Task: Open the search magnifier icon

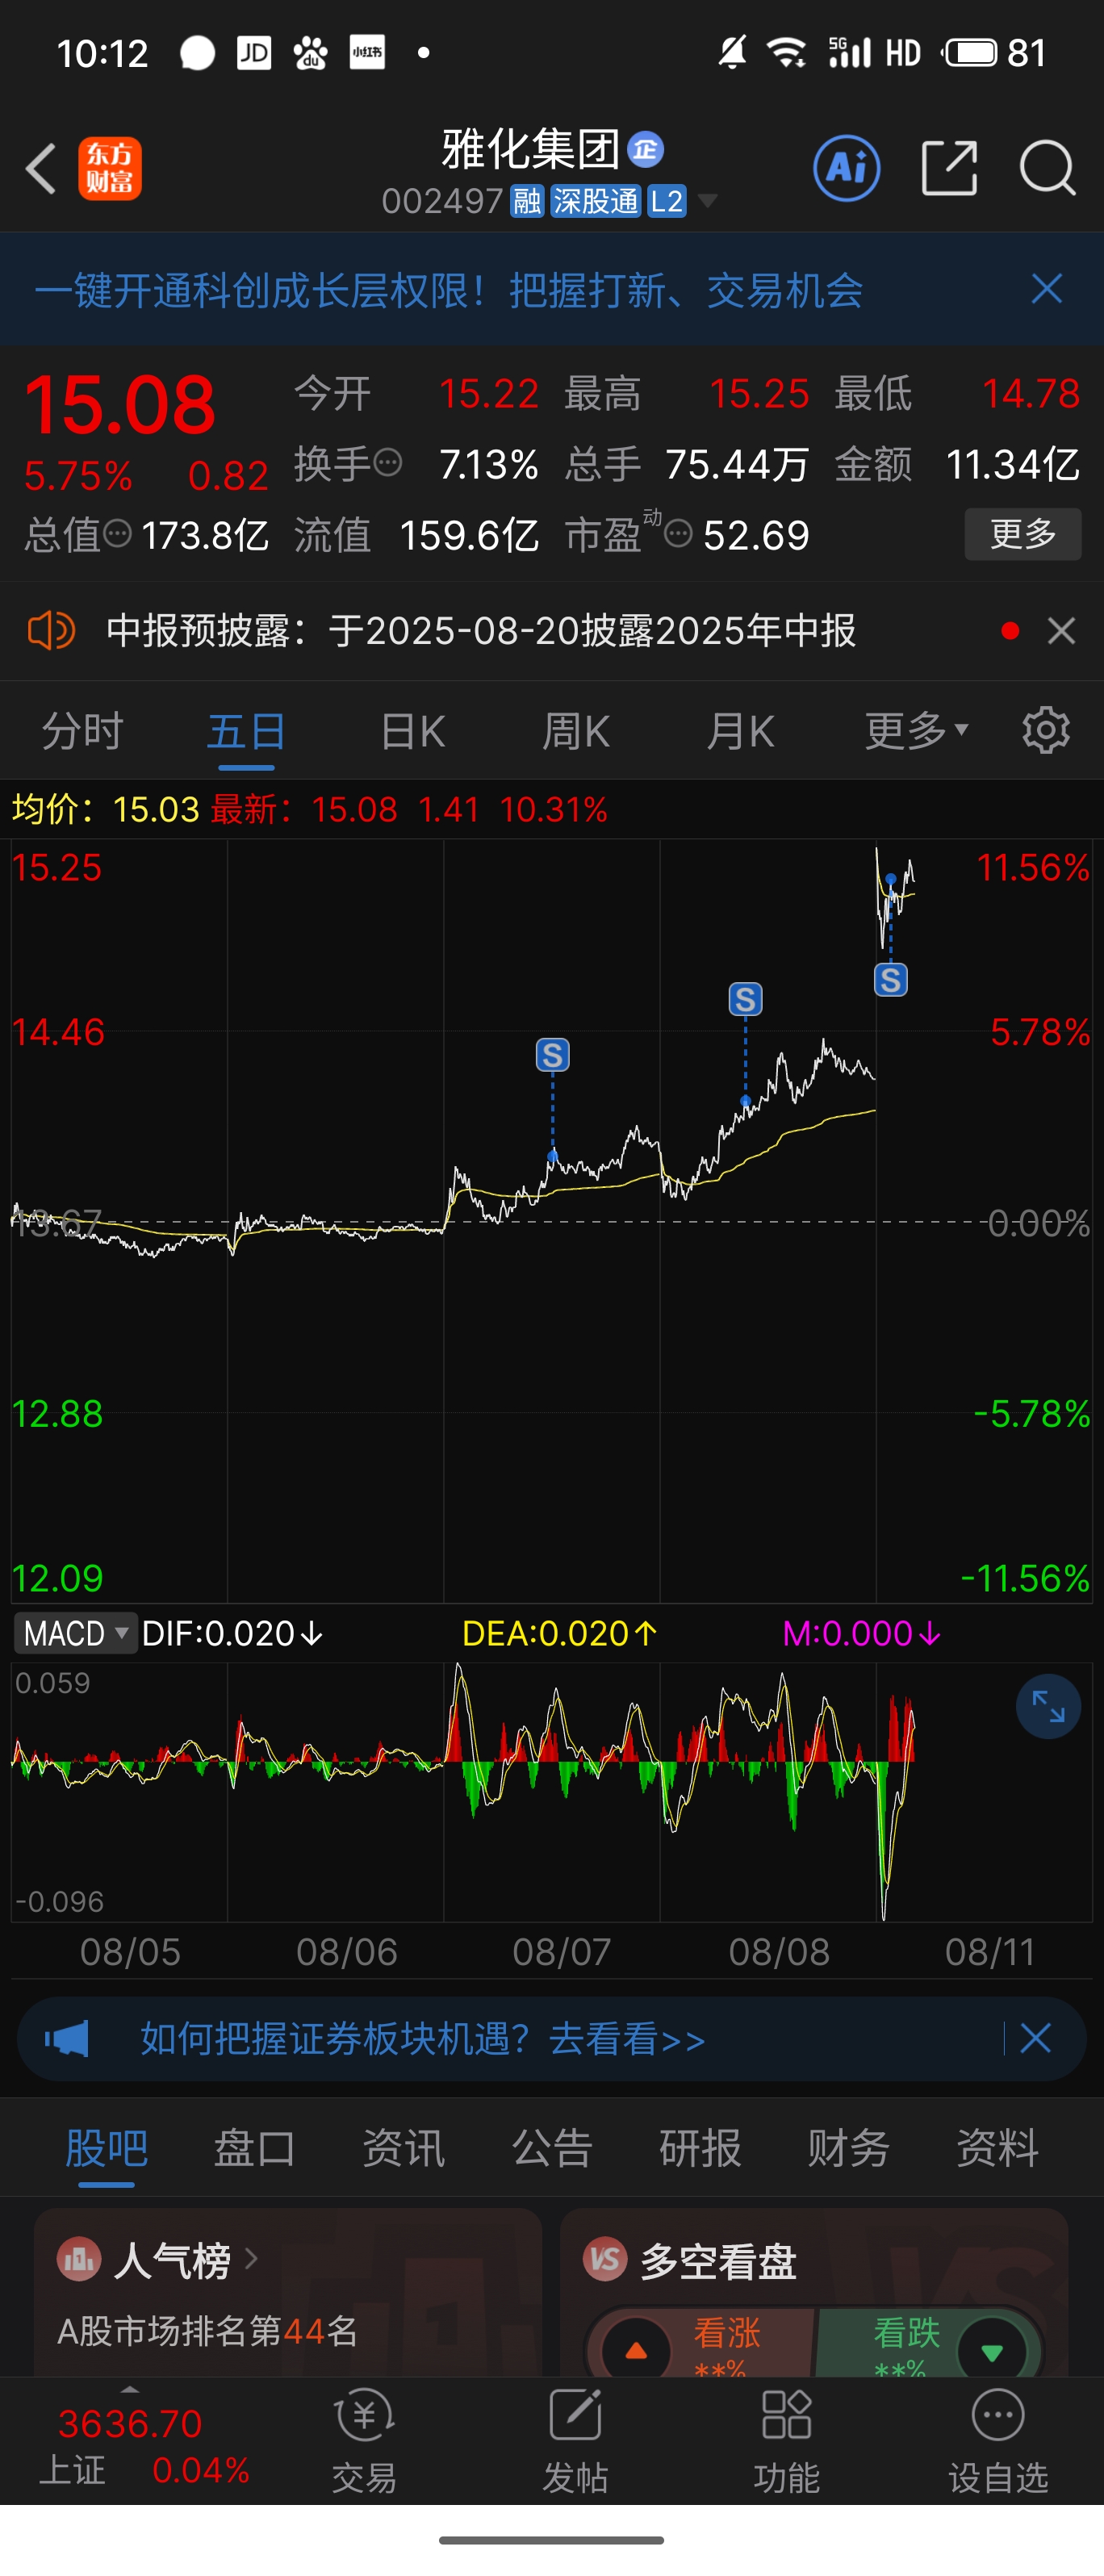Action: [1047, 168]
